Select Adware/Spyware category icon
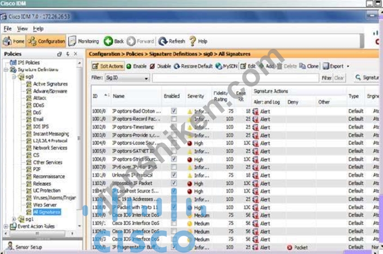The image size is (383, 254). (x=29, y=91)
